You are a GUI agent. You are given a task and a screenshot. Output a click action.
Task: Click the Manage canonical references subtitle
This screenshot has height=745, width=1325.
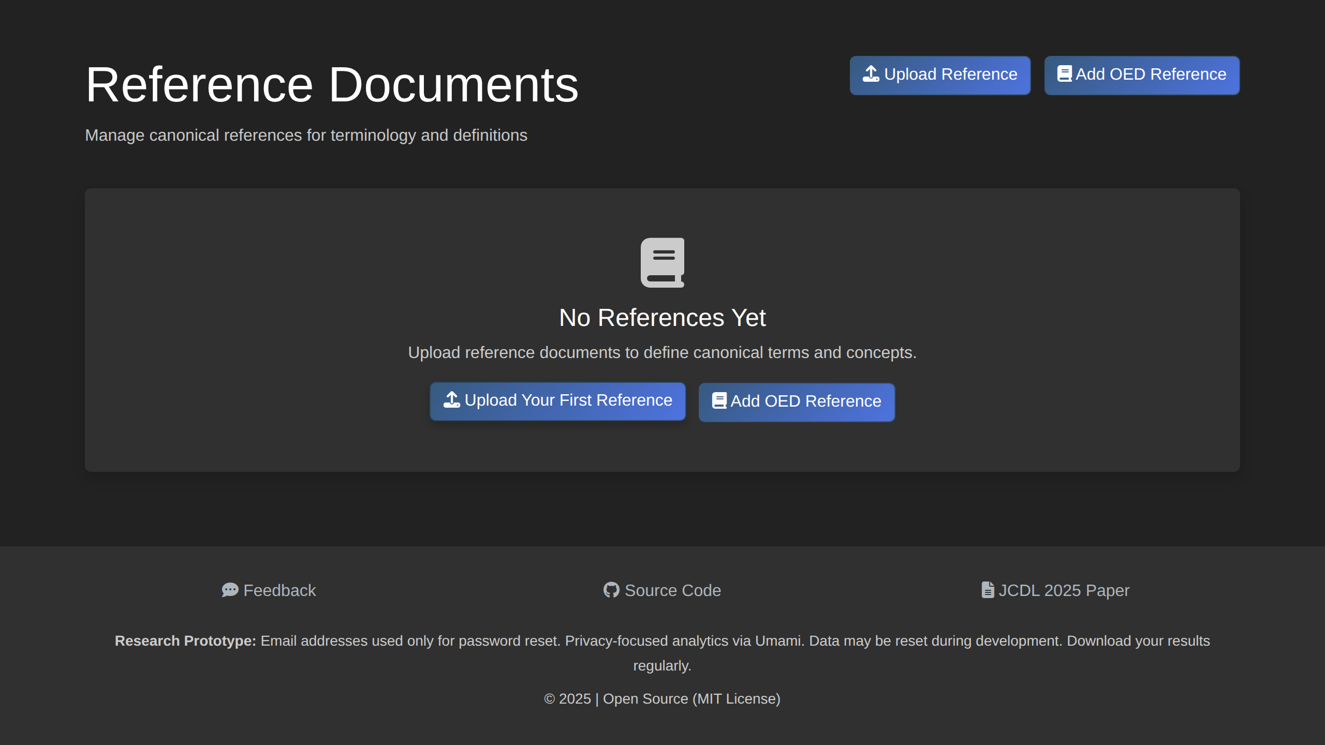306,135
